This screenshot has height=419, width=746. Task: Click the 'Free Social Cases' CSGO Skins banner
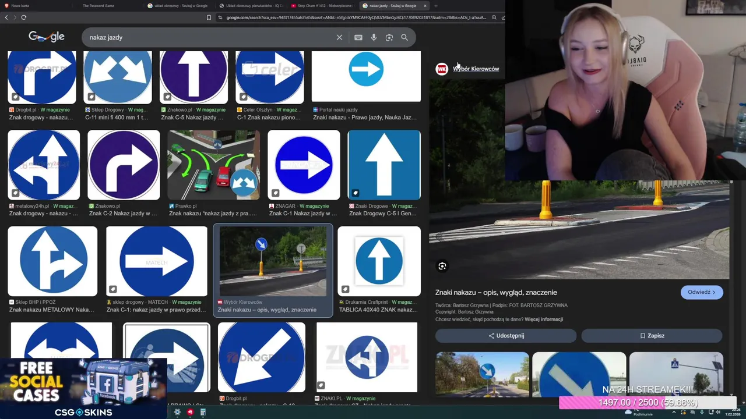(83, 388)
